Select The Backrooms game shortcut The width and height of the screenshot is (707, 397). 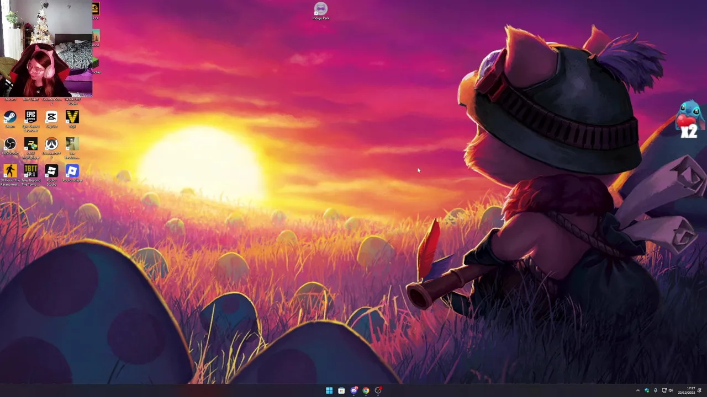72,148
